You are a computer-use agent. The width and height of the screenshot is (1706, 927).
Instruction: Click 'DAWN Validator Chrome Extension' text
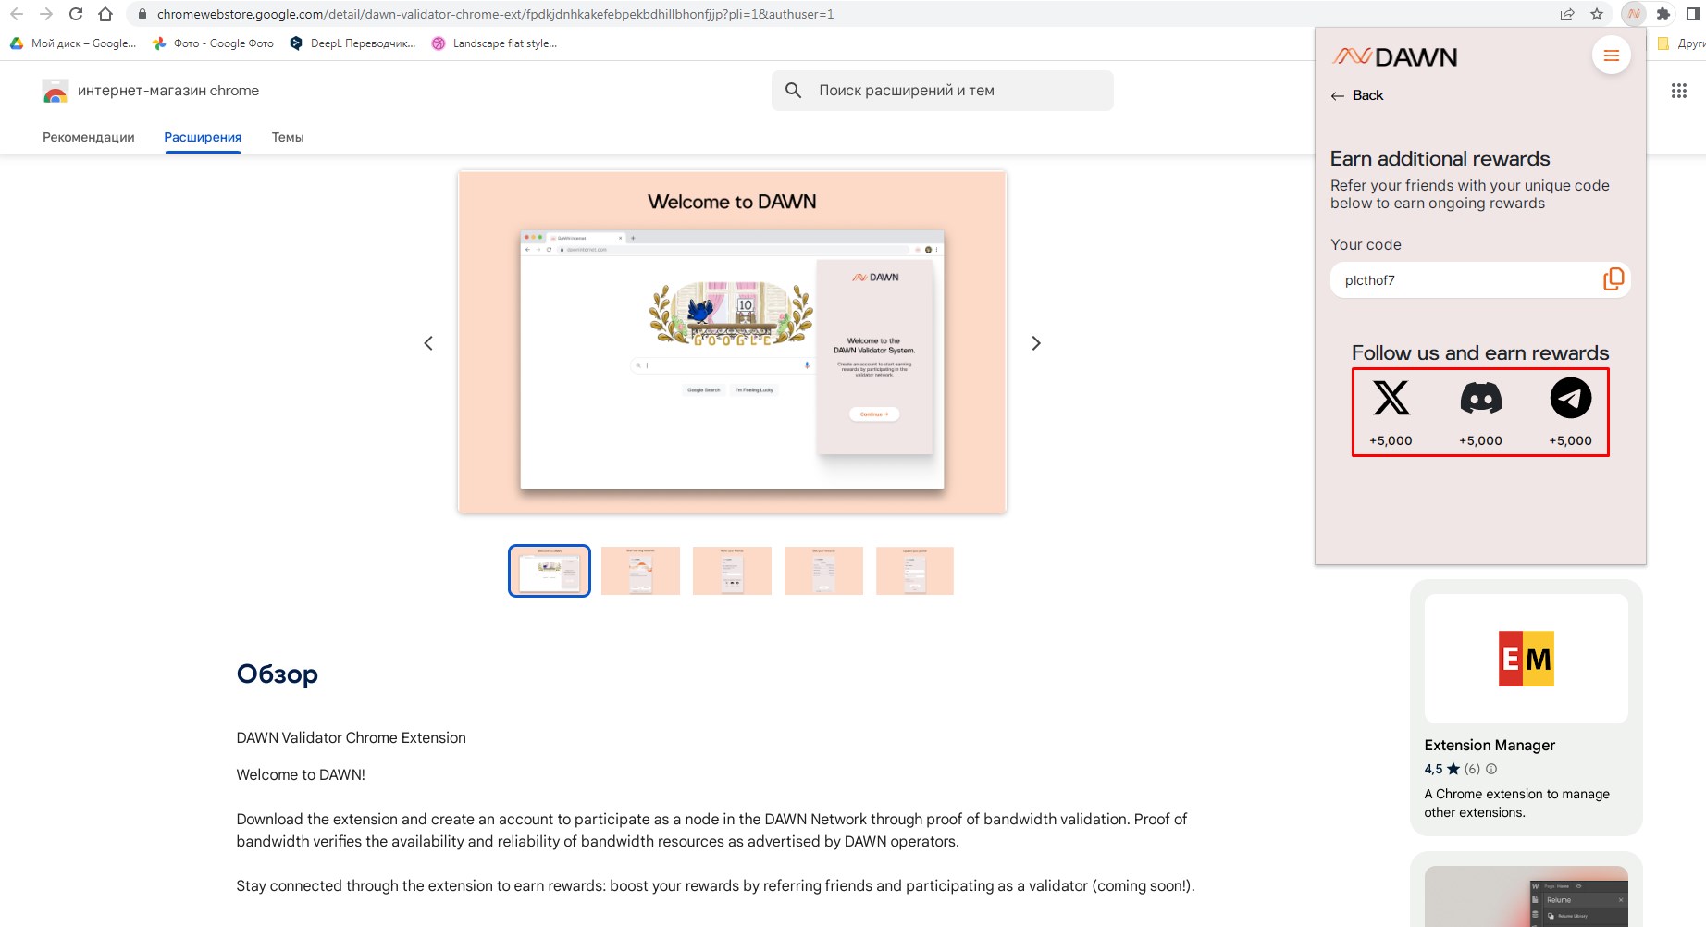point(352,738)
